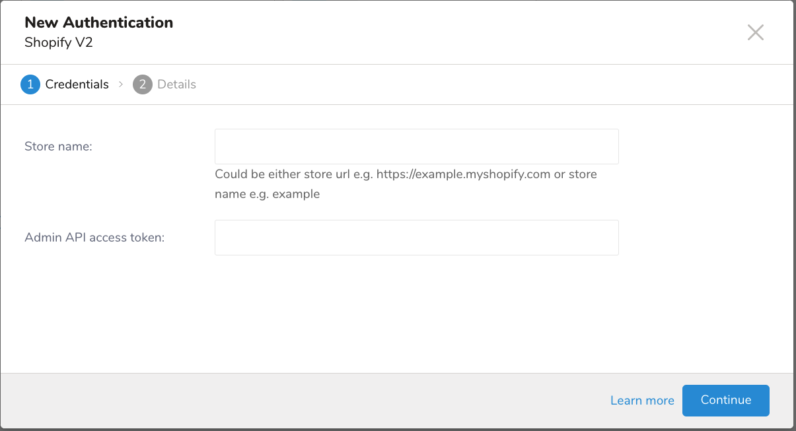Select the Credentials step label
Viewport: 796px width, 431px height.
click(x=77, y=84)
